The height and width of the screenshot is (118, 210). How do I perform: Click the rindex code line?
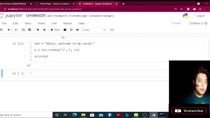click(x=57, y=50)
